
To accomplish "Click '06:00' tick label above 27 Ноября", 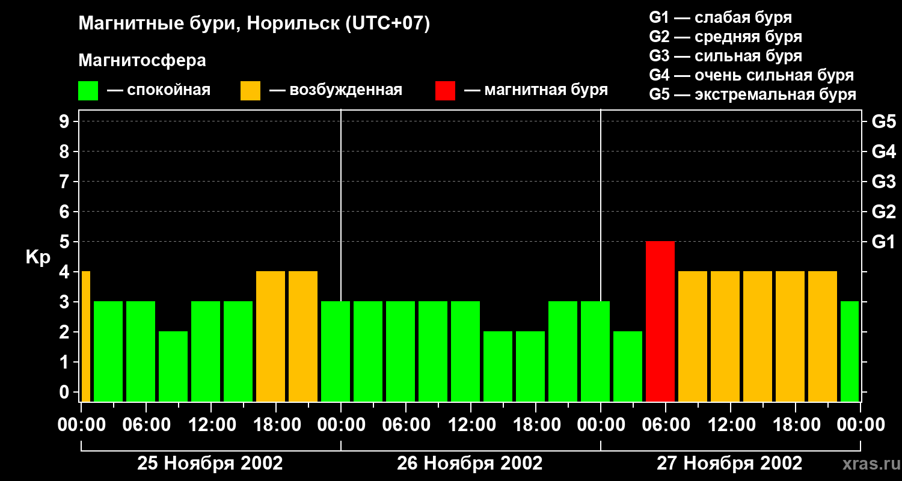I will point(665,424).
